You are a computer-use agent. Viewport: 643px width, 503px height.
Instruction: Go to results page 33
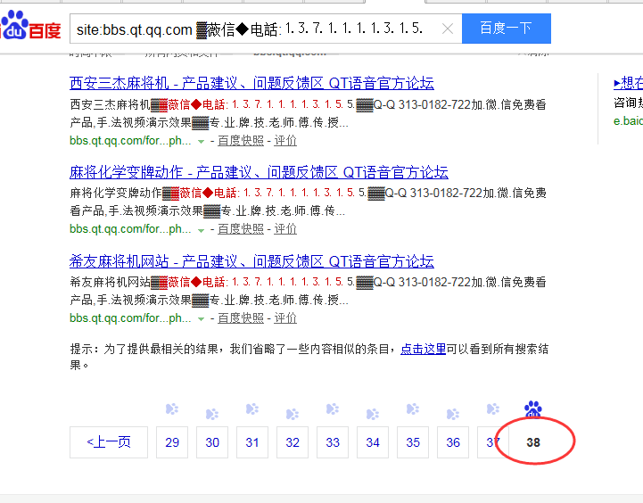pyautogui.click(x=333, y=442)
